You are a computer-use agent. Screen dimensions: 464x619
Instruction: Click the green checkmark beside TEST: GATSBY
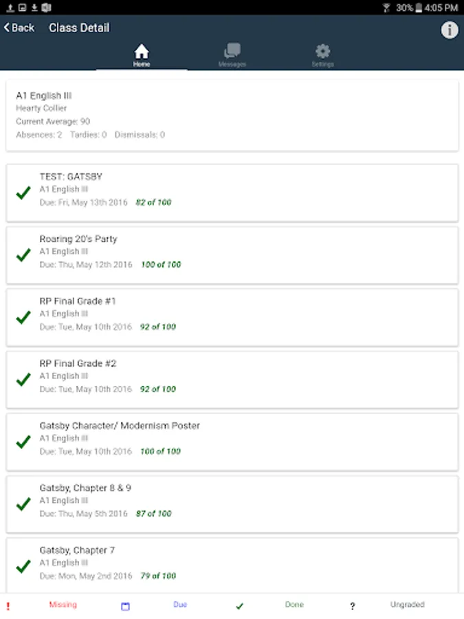pos(23,193)
